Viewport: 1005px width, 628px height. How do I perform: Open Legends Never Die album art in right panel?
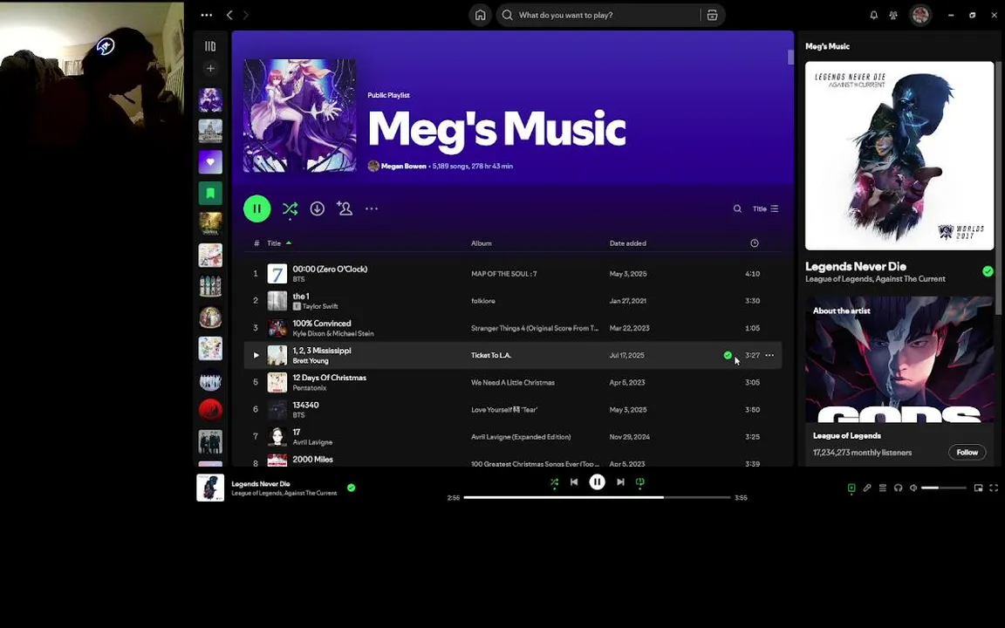pos(899,156)
